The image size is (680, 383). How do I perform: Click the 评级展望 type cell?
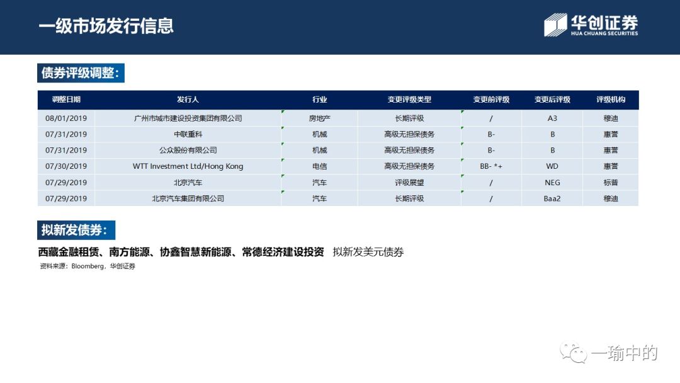pos(409,183)
